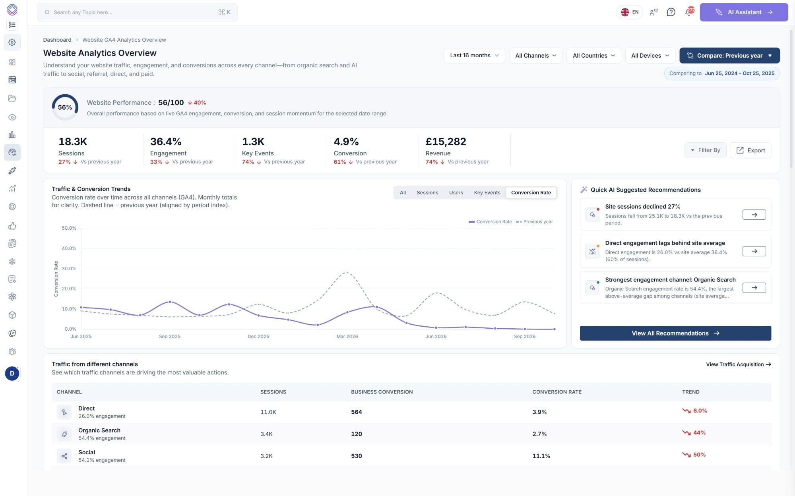Switch chart to the Key Events tab
The width and height of the screenshot is (795, 496).
(487, 193)
